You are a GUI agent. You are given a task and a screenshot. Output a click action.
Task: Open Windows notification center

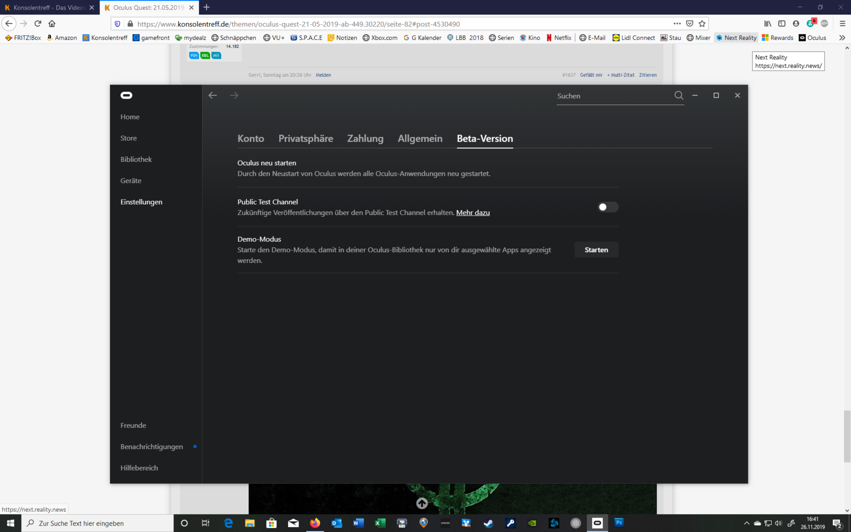(x=837, y=523)
